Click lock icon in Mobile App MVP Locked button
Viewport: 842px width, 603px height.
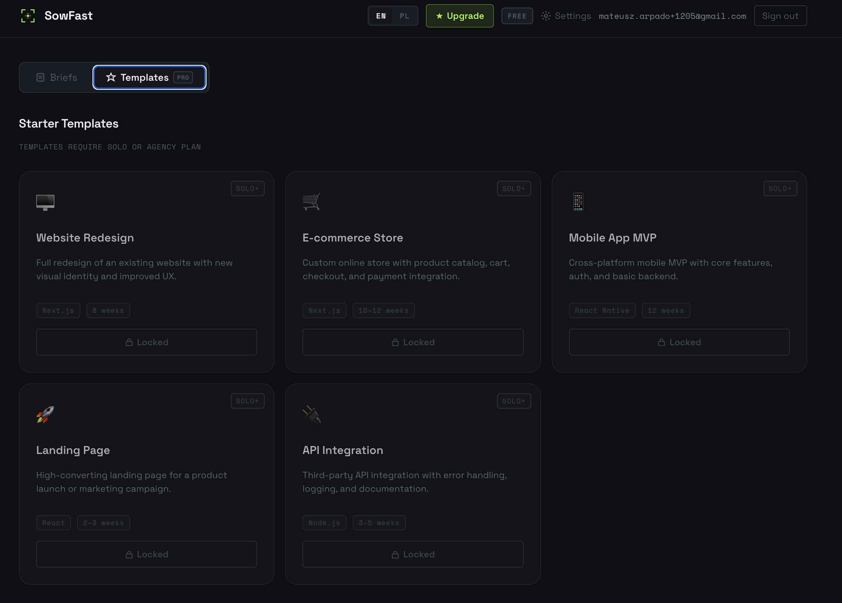click(662, 342)
